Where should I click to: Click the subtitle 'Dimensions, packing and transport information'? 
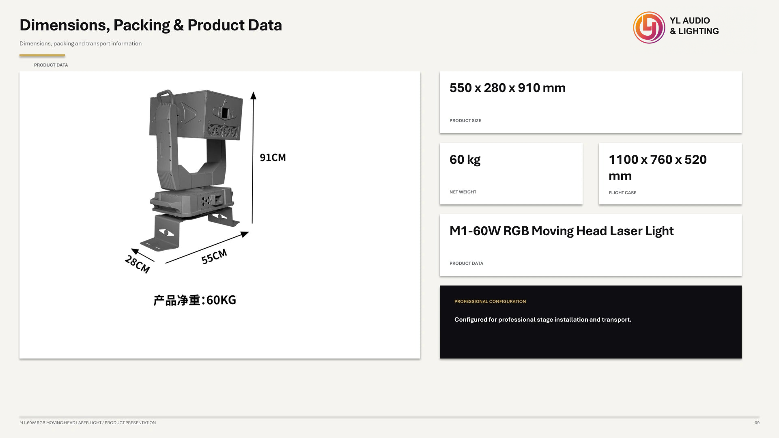click(x=80, y=43)
